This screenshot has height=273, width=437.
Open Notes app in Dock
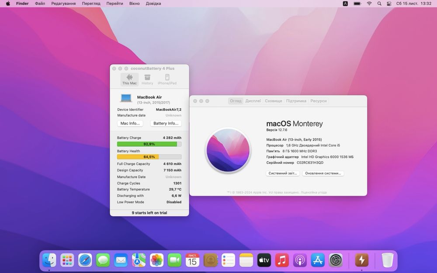[x=246, y=260]
